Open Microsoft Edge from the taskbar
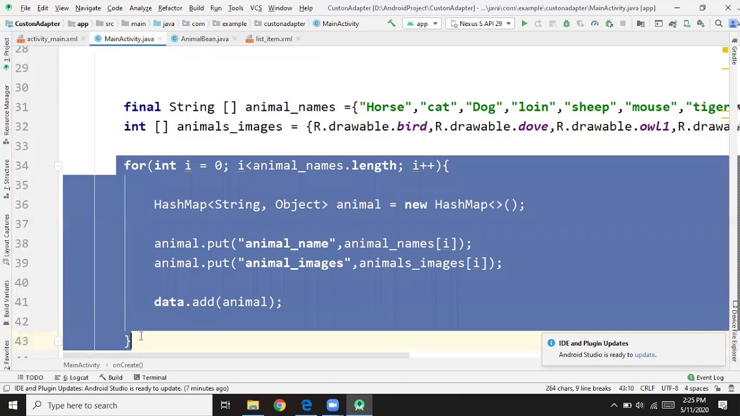This screenshot has width=740, height=416. point(306,406)
